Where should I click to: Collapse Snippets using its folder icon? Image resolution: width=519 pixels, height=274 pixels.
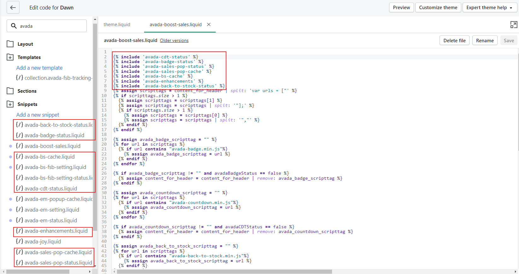coord(10,104)
